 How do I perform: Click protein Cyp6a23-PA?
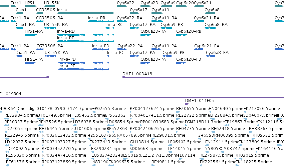[x=153, y=59]
